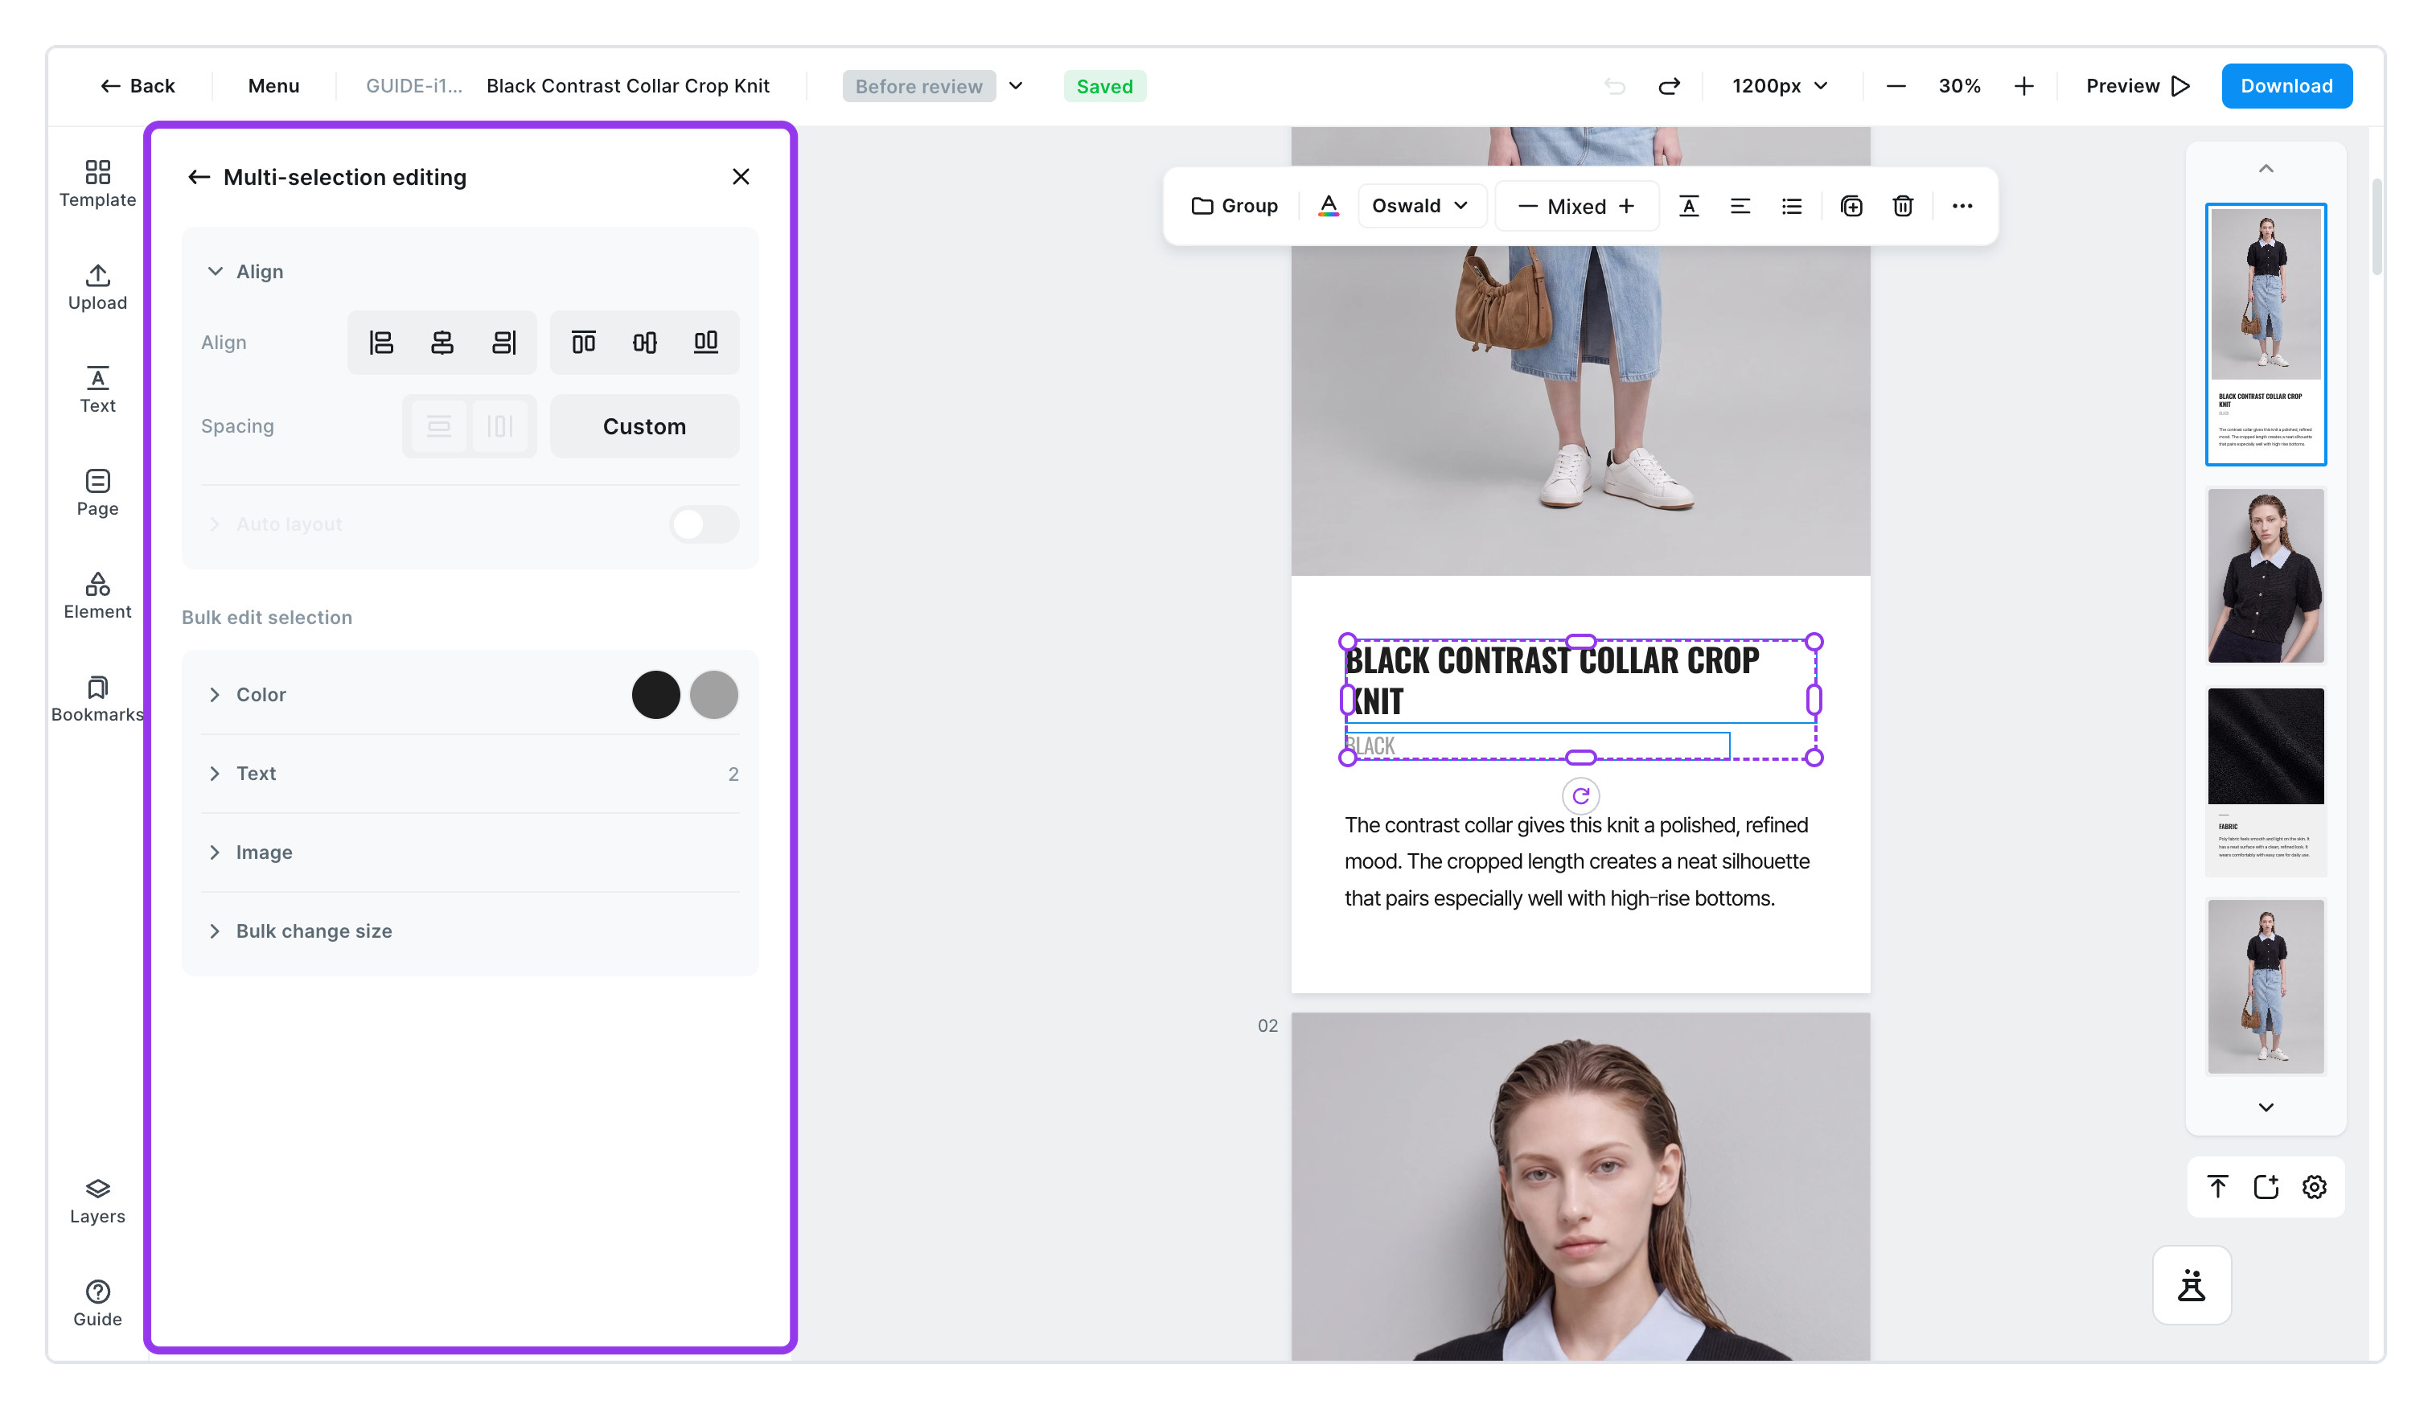Click the Group button
The height and width of the screenshot is (1409, 2432).
click(x=1234, y=206)
